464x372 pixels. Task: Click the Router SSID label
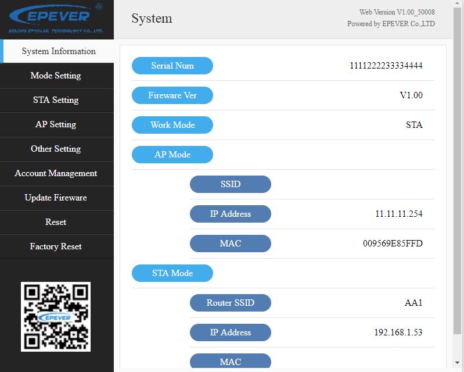point(231,303)
